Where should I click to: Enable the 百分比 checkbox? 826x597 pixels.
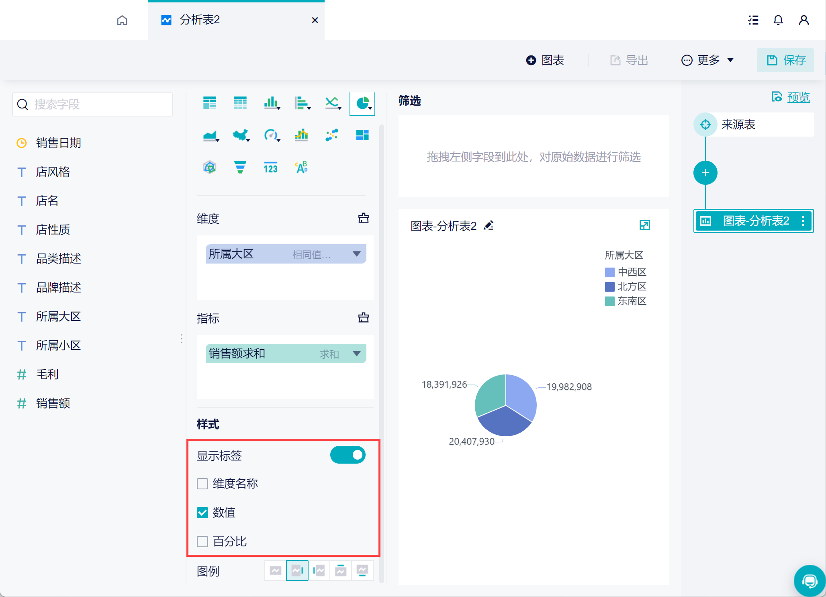coord(202,541)
